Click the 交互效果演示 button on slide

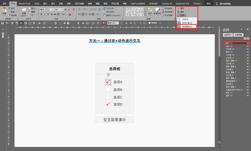115,120
